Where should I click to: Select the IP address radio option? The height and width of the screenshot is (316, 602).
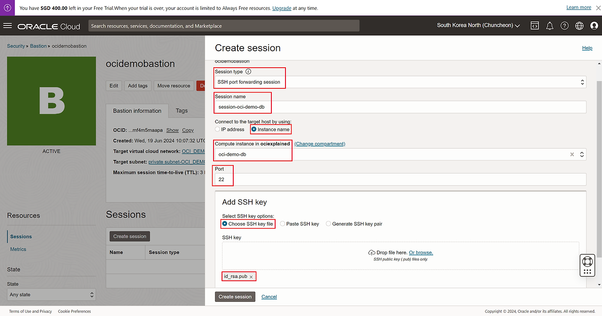[218, 129]
